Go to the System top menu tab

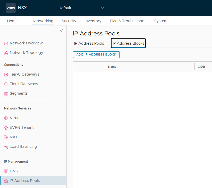(161, 21)
